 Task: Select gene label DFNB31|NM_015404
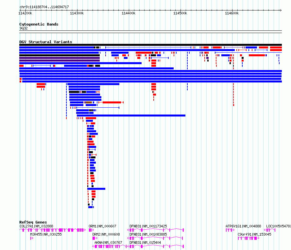[x=145, y=242]
